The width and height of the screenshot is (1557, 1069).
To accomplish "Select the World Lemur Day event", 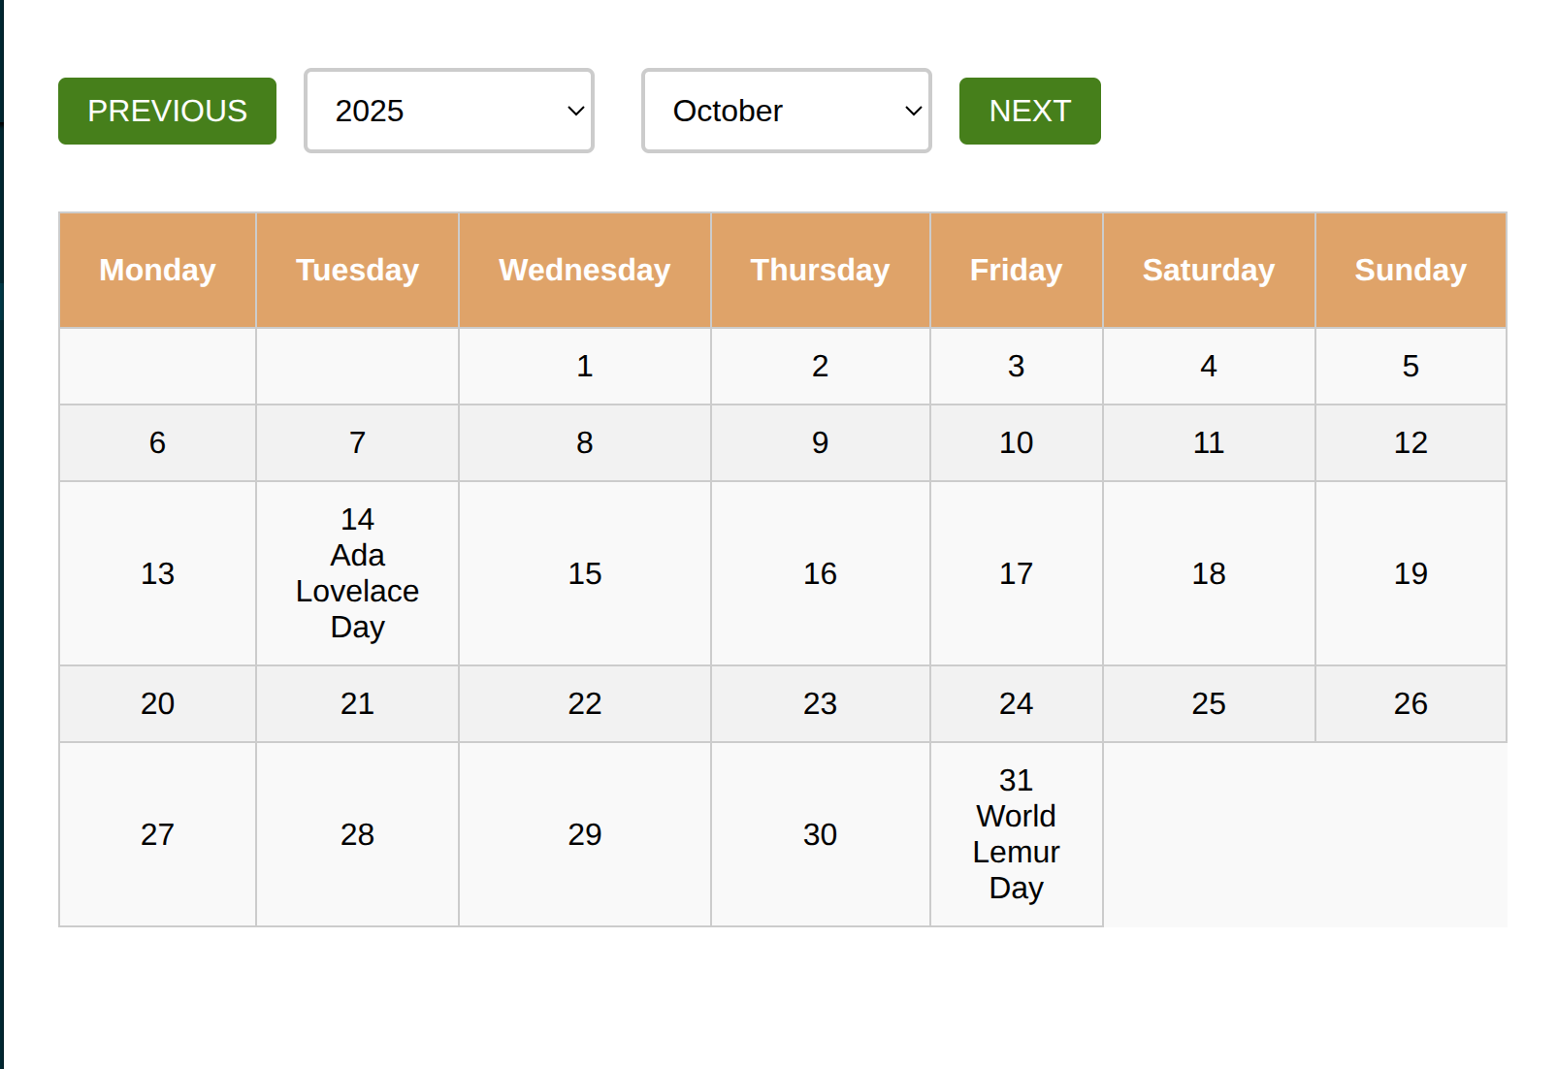I will [1016, 834].
